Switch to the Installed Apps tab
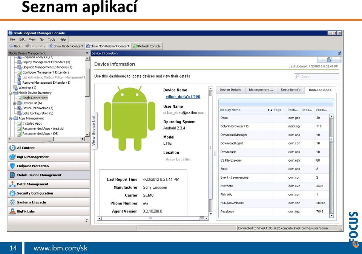 (x=320, y=90)
